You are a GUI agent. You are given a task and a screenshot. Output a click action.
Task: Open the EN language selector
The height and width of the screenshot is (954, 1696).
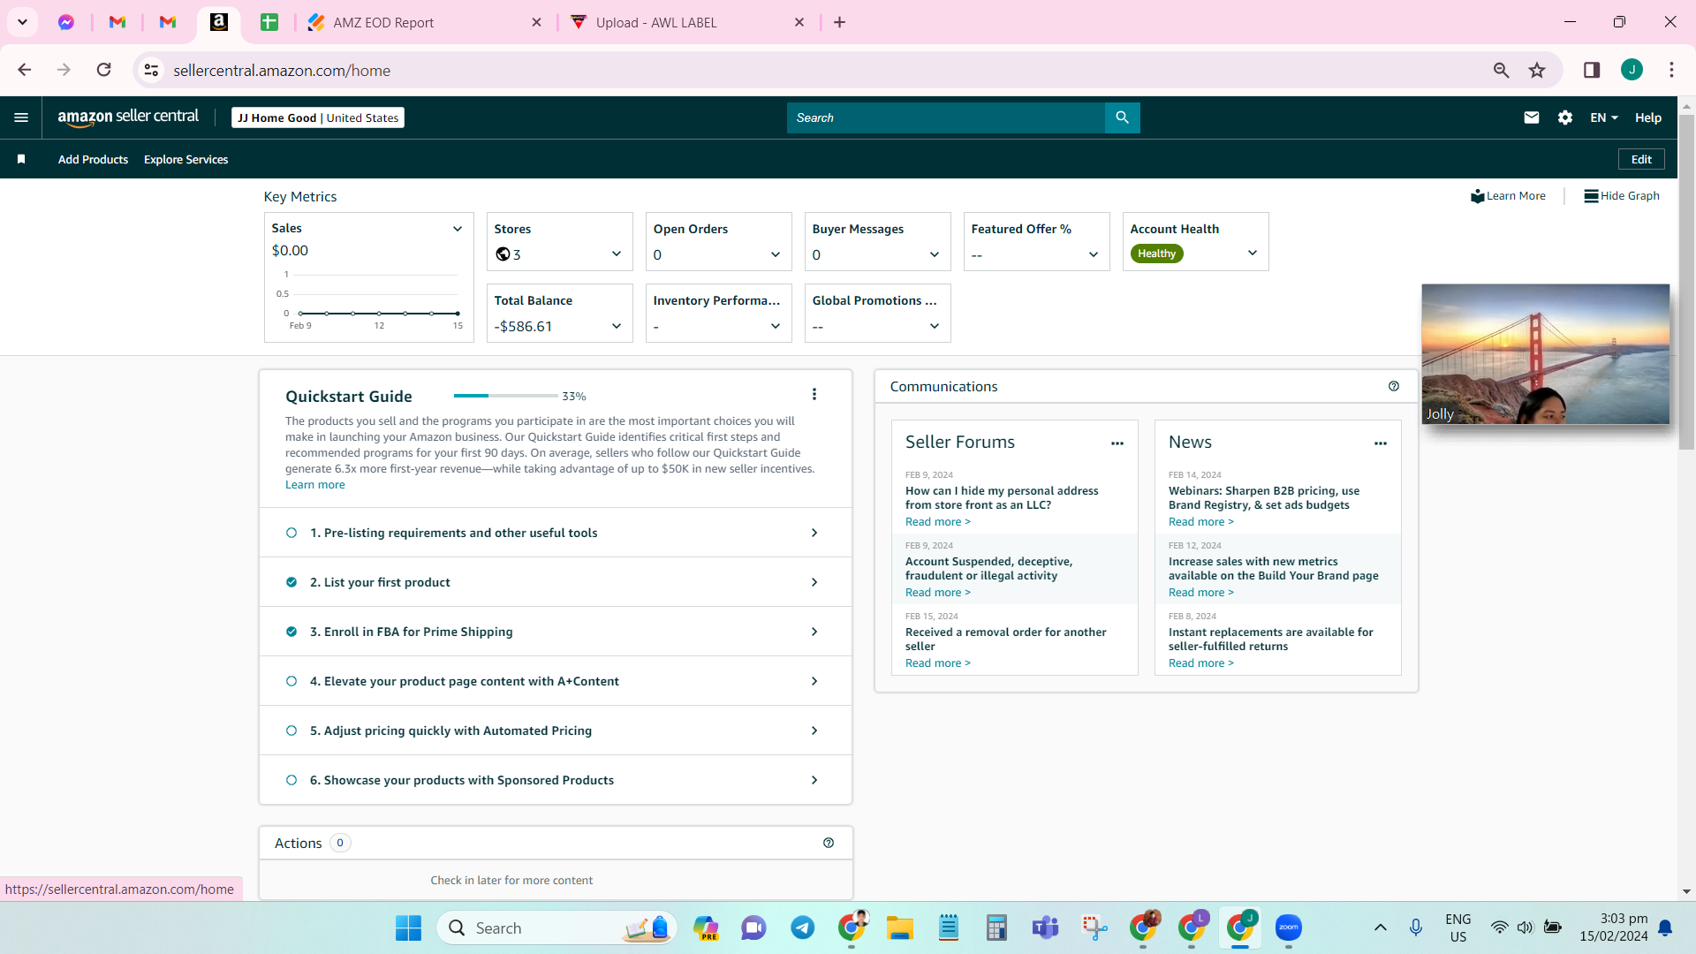click(1604, 117)
